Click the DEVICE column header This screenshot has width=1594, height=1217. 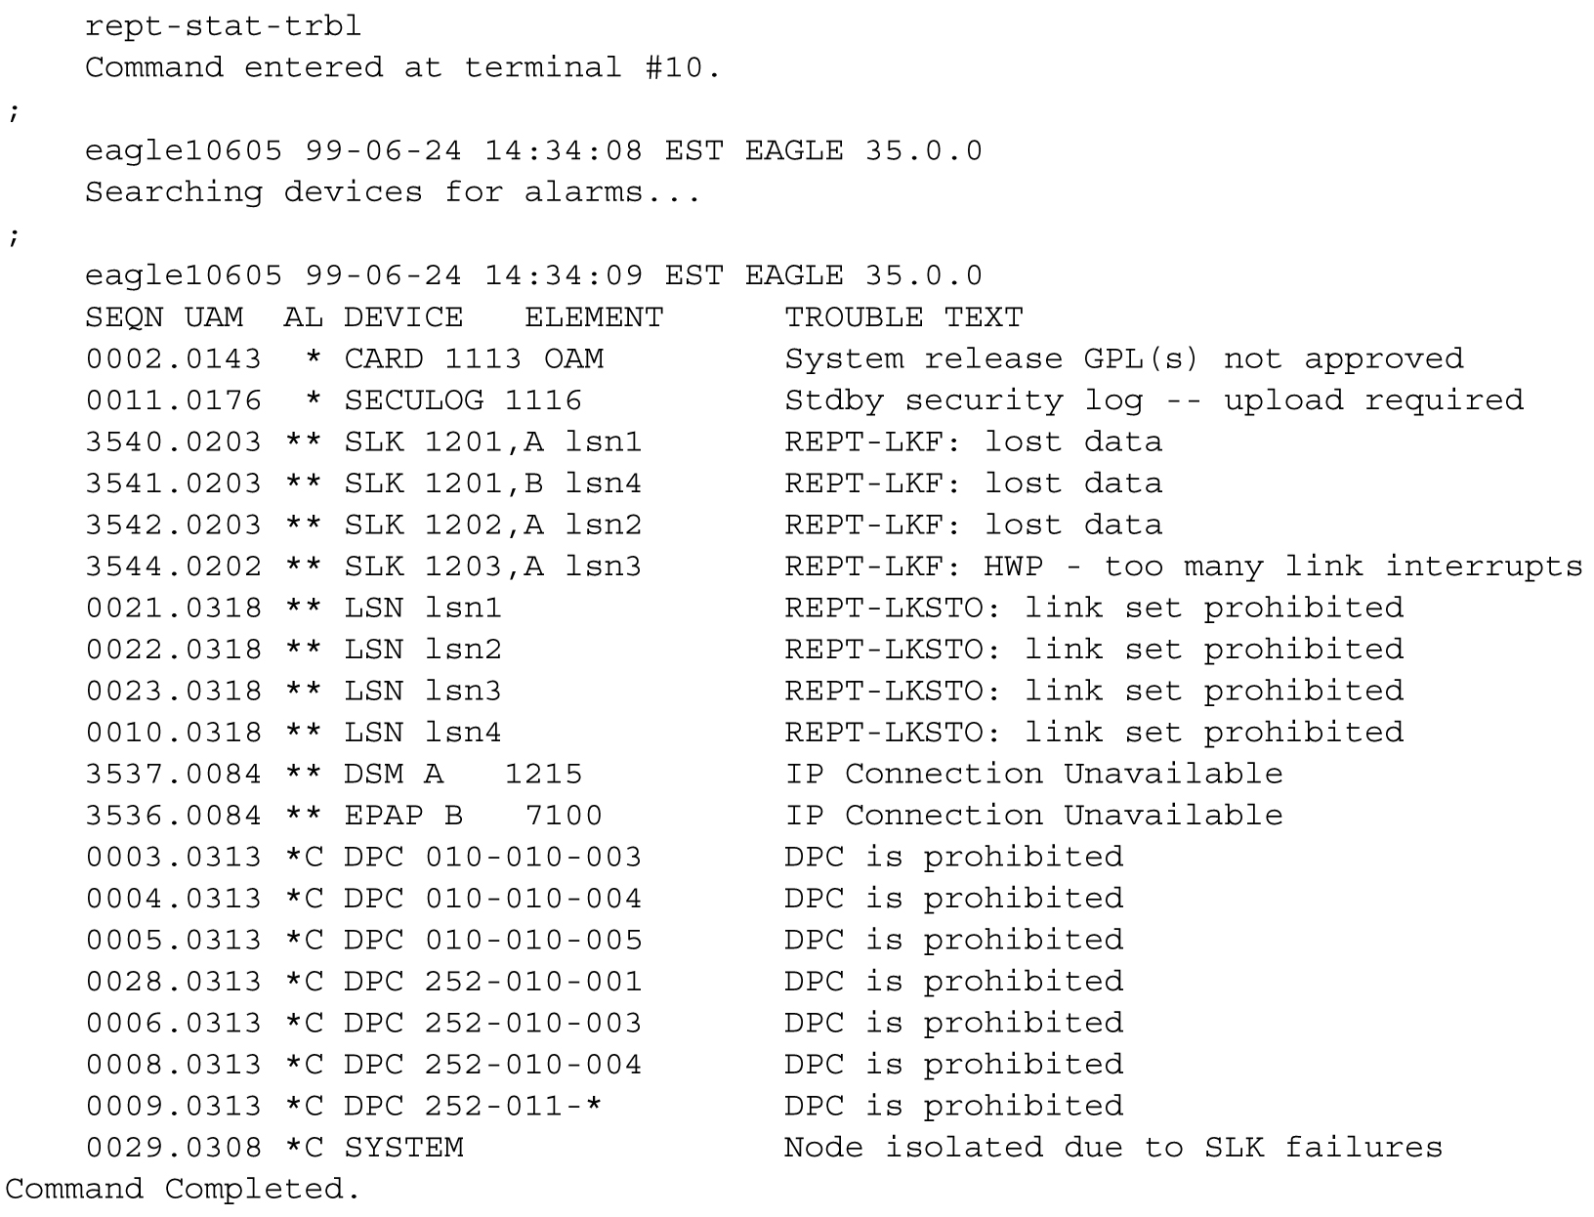(x=403, y=317)
